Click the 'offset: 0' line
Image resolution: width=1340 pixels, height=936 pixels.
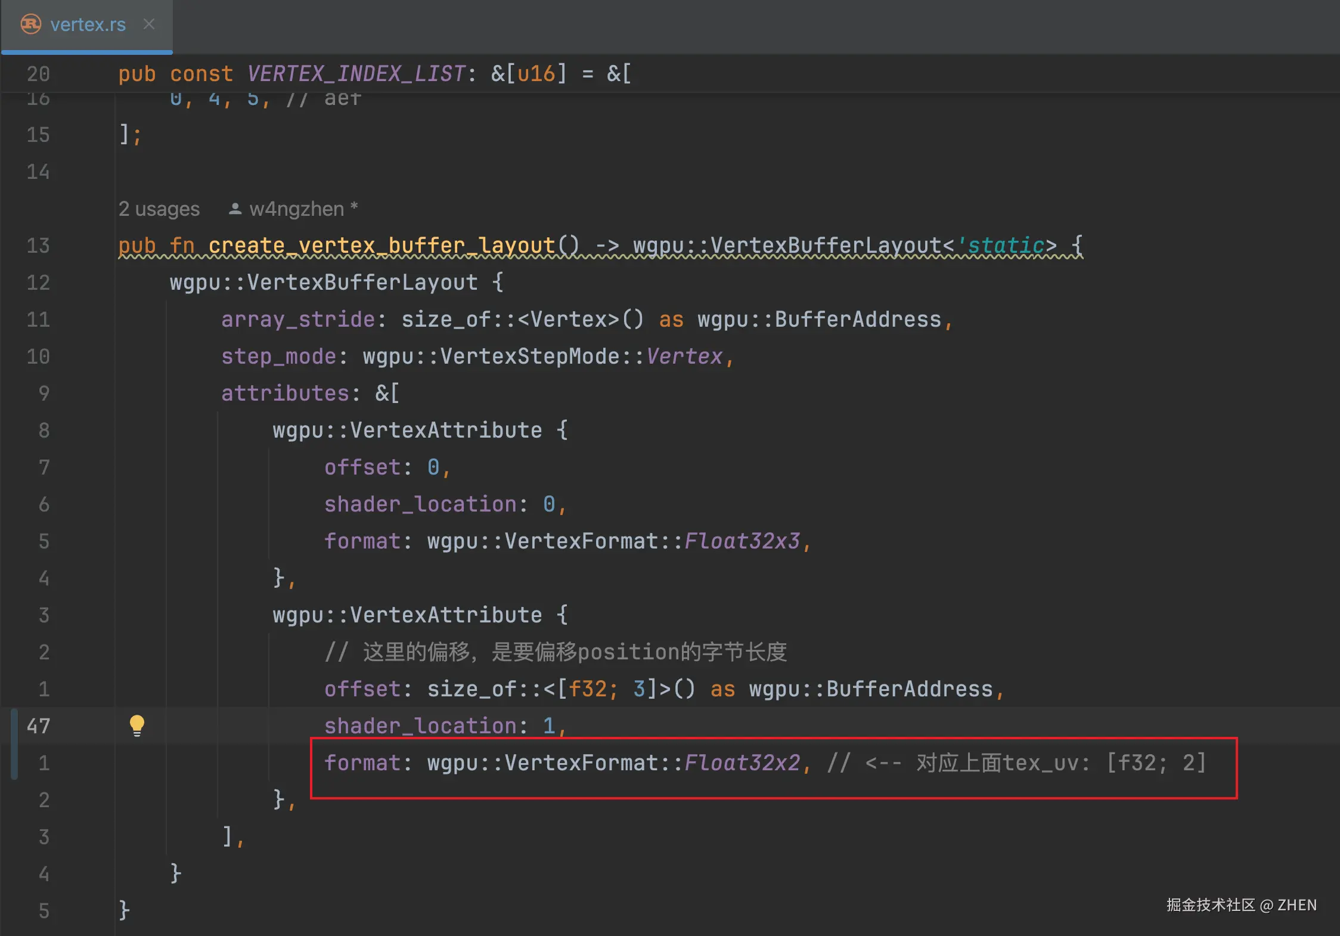[x=387, y=467]
